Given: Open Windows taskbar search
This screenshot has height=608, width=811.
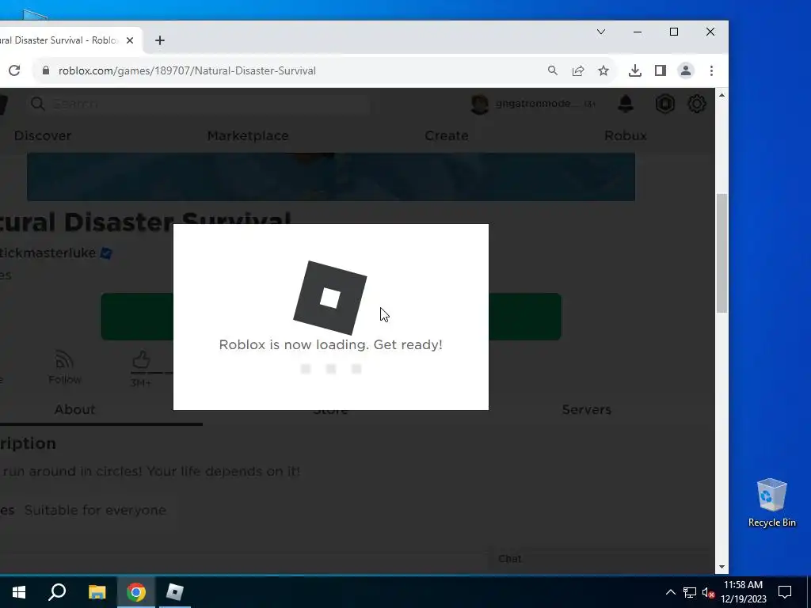Looking at the screenshot, I should click(57, 592).
